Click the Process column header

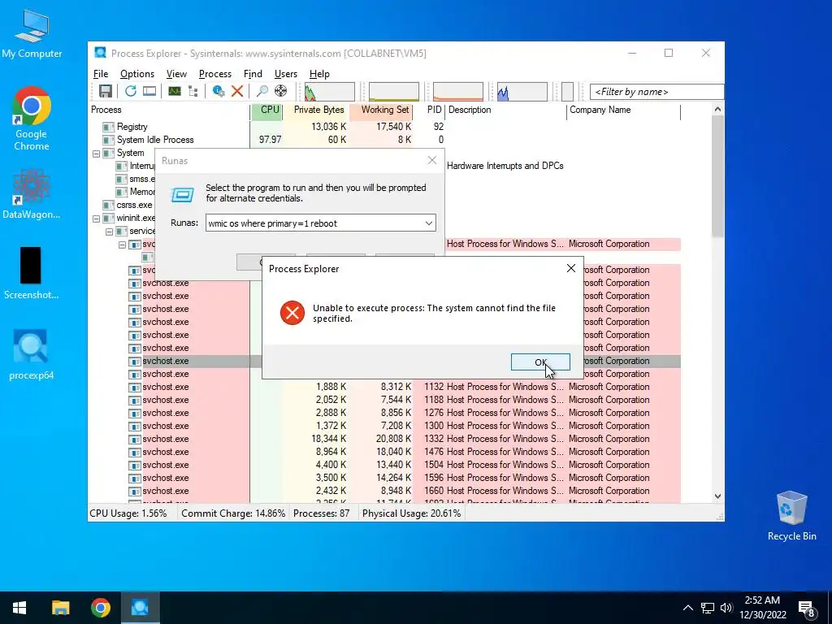(169, 110)
